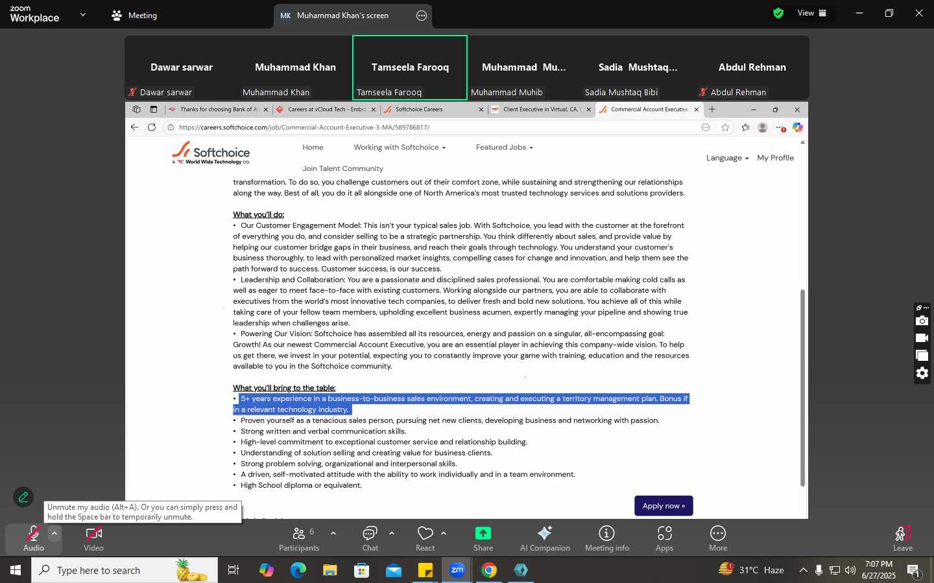The image size is (934, 583).
Task: Close the Commercial Account Executive tab
Action: tap(697, 109)
